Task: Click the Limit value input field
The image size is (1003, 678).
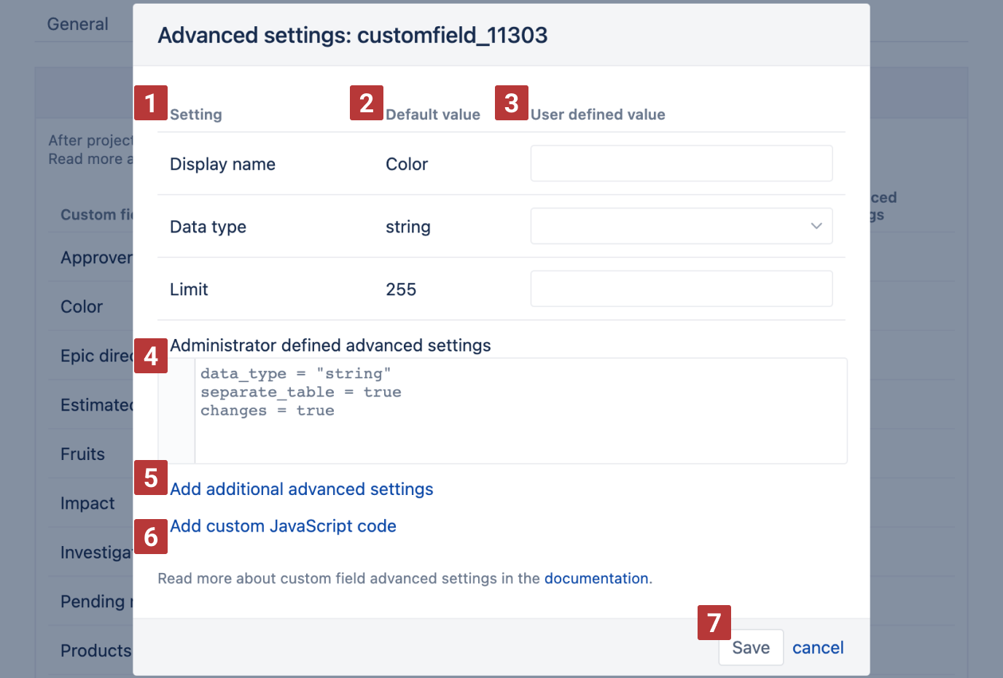Action: [x=681, y=288]
